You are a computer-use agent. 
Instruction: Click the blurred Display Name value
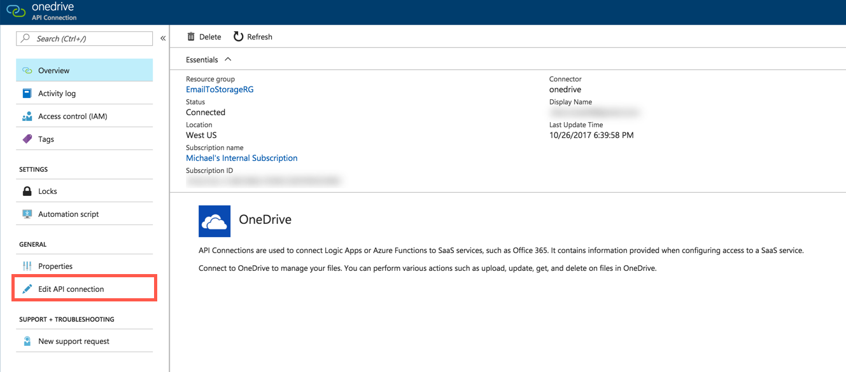pyautogui.click(x=595, y=113)
